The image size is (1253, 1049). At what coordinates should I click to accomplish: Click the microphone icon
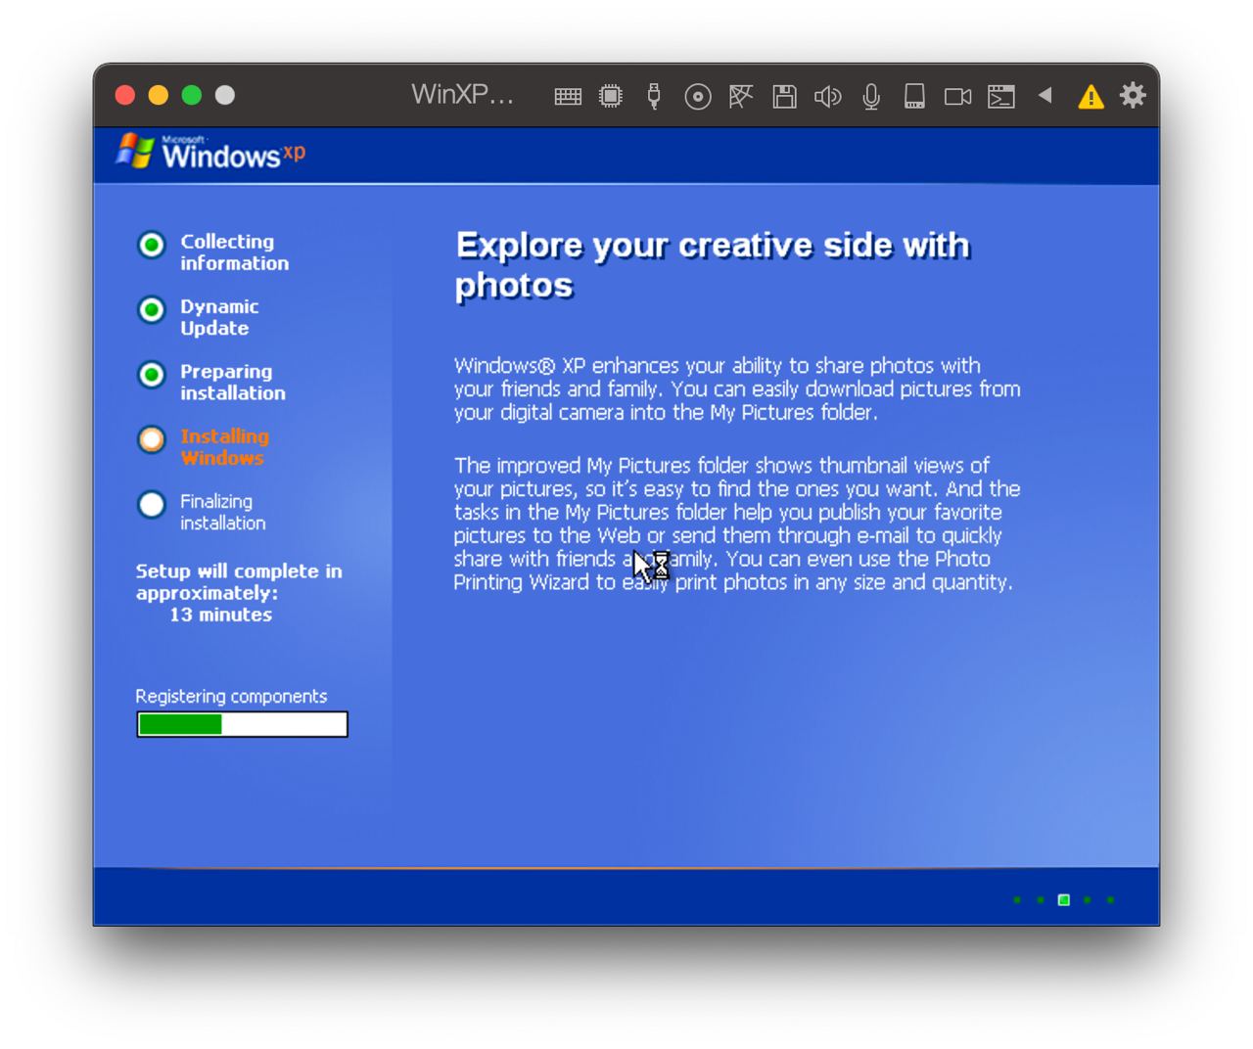871,96
